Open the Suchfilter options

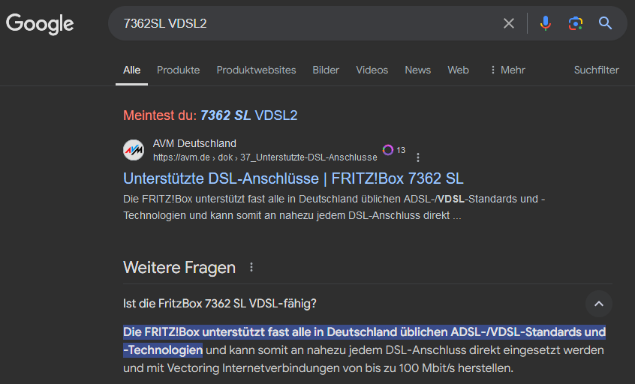click(x=597, y=70)
